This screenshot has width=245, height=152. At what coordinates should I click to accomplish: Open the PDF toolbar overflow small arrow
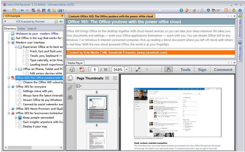[x=147, y=69]
